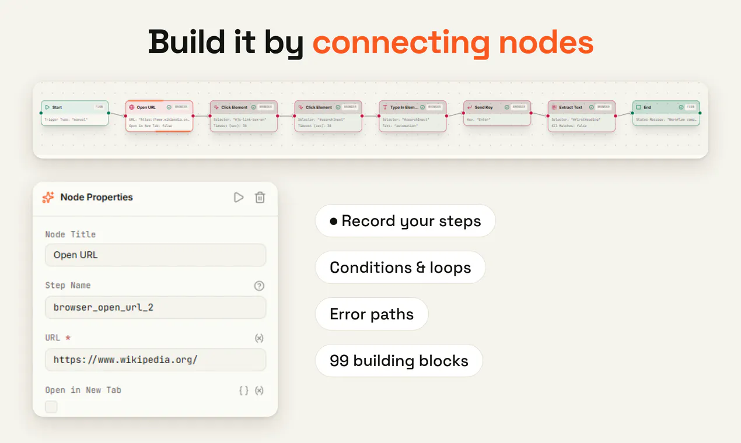Click the status check on Extract Text node

pyautogui.click(x=592, y=107)
